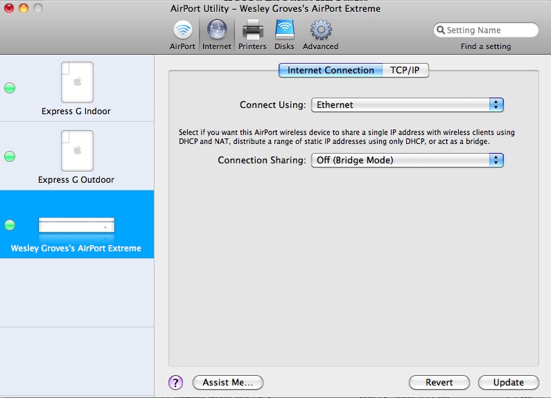Select Wesley Groves's AirPort Extreme device icon

pyautogui.click(x=77, y=225)
